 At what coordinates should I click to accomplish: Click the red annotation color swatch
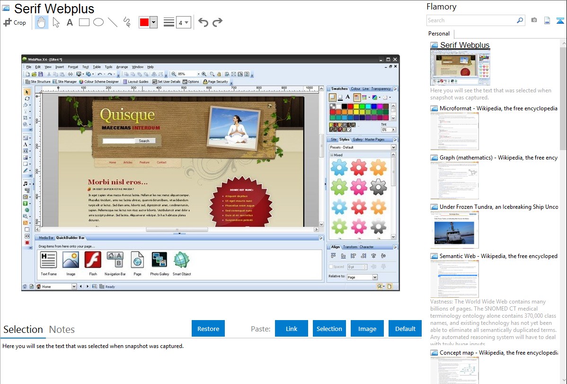tap(144, 22)
